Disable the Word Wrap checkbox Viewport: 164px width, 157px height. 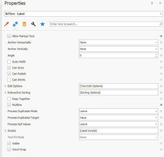[9, 149]
